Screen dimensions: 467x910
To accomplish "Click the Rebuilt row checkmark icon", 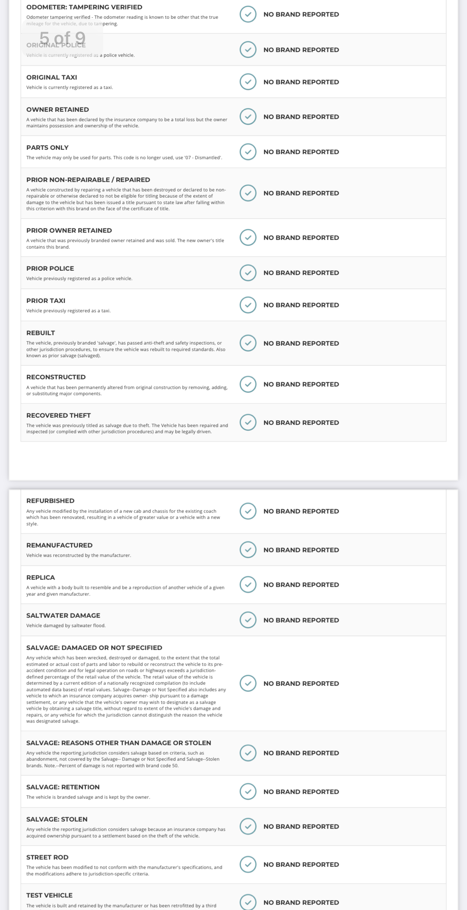I will pyautogui.click(x=248, y=343).
